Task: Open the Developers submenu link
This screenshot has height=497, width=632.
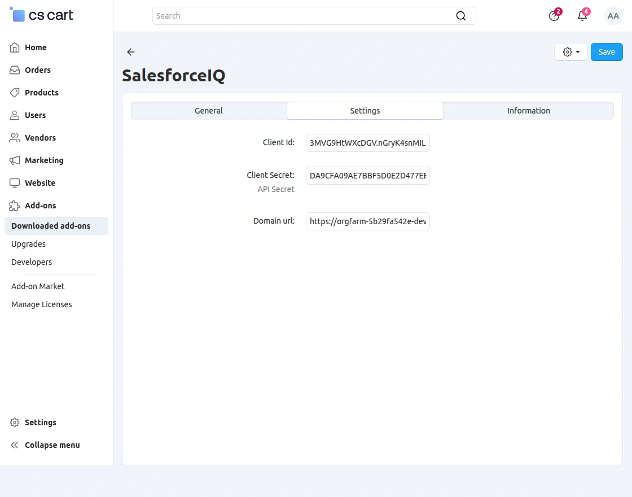Action: [x=32, y=262]
